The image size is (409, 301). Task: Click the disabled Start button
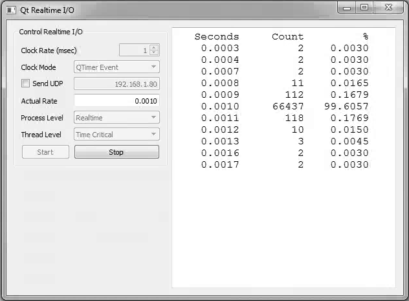click(45, 152)
